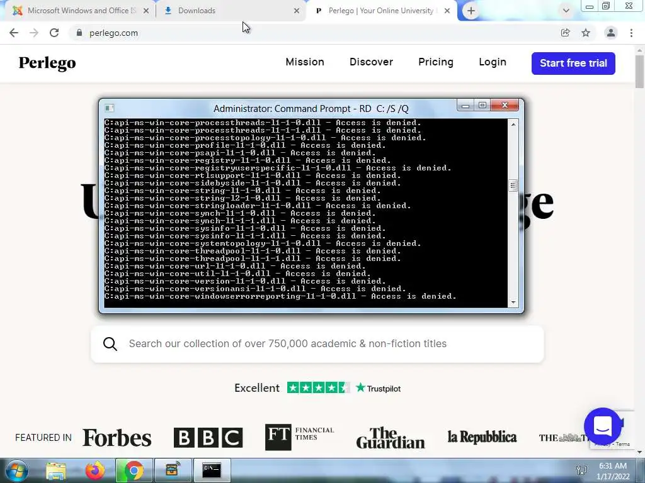Open the archive box app on taskbar
Image resolution: width=645 pixels, height=483 pixels.
point(173,470)
